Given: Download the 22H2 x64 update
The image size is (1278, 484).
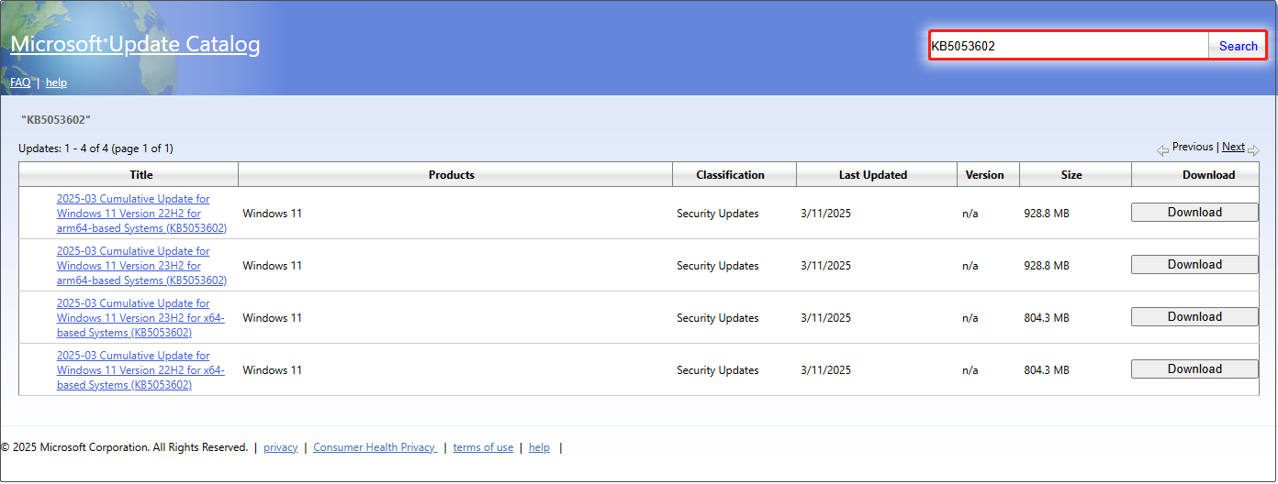Looking at the screenshot, I should click(1194, 368).
